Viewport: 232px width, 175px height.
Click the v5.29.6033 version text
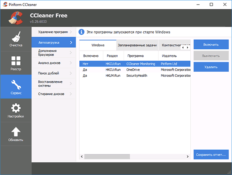click(x=38, y=22)
